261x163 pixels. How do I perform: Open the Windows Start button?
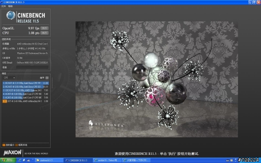tap(8, 160)
